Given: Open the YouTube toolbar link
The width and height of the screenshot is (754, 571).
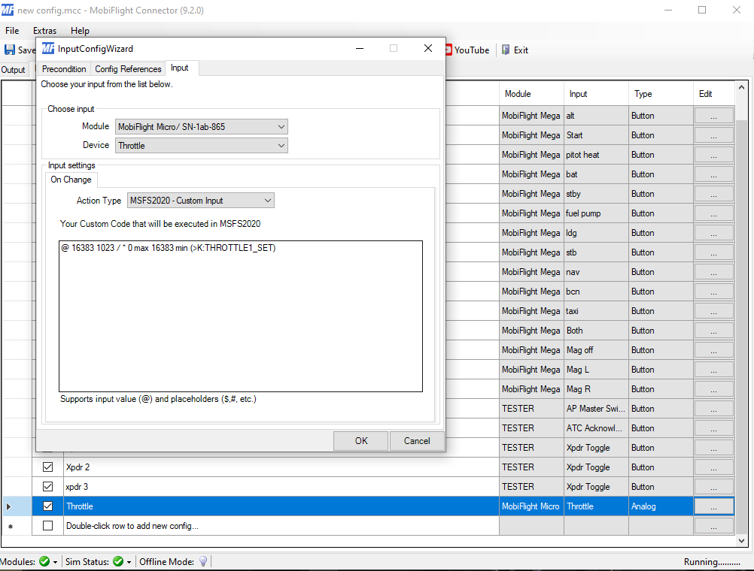Looking at the screenshot, I should [x=467, y=50].
